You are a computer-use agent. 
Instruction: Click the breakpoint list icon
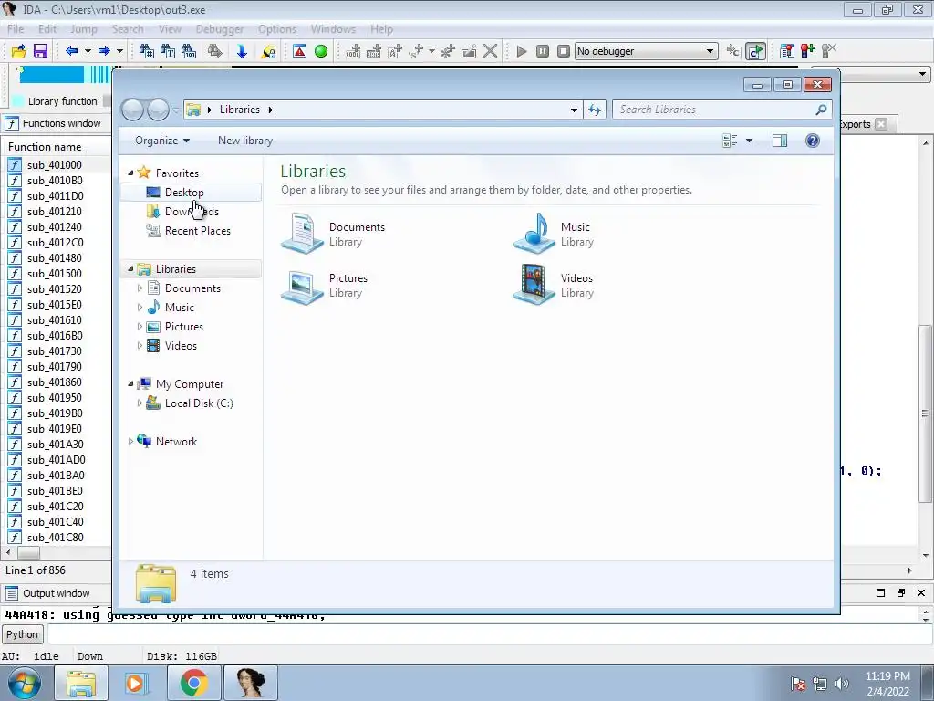(786, 51)
